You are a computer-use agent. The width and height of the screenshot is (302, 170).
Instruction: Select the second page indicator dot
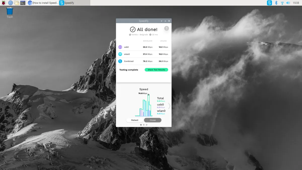pos(144,125)
